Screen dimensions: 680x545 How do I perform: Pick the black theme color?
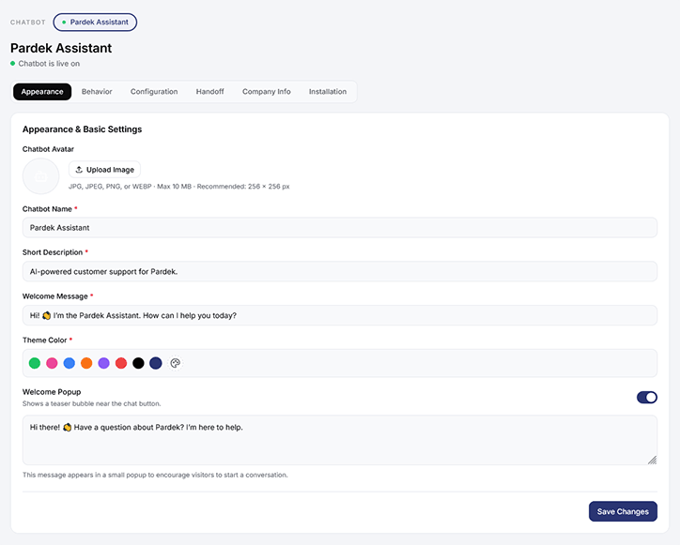coord(138,363)
